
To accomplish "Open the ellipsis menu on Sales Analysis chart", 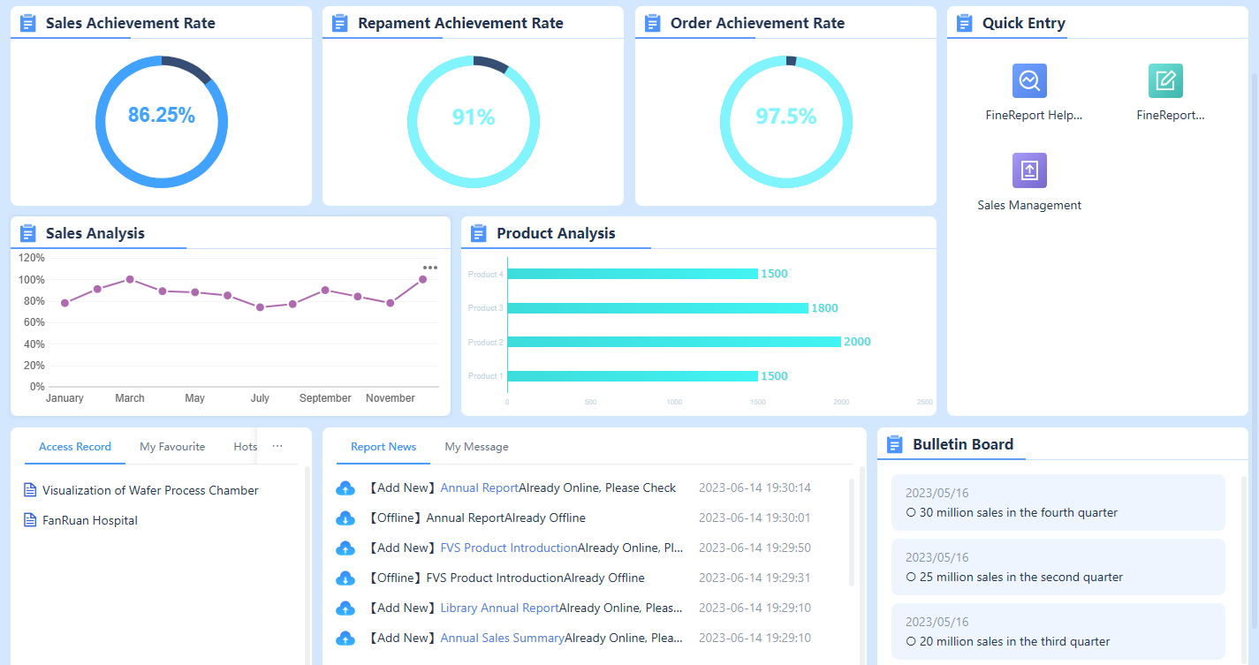I will (x=430, y=267).
